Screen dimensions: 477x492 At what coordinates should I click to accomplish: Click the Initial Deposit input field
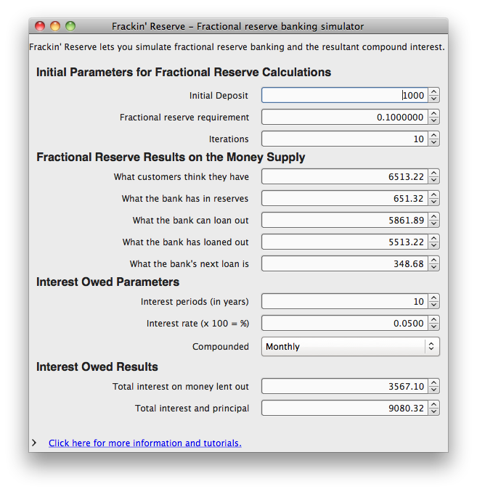tap(343, 96)
